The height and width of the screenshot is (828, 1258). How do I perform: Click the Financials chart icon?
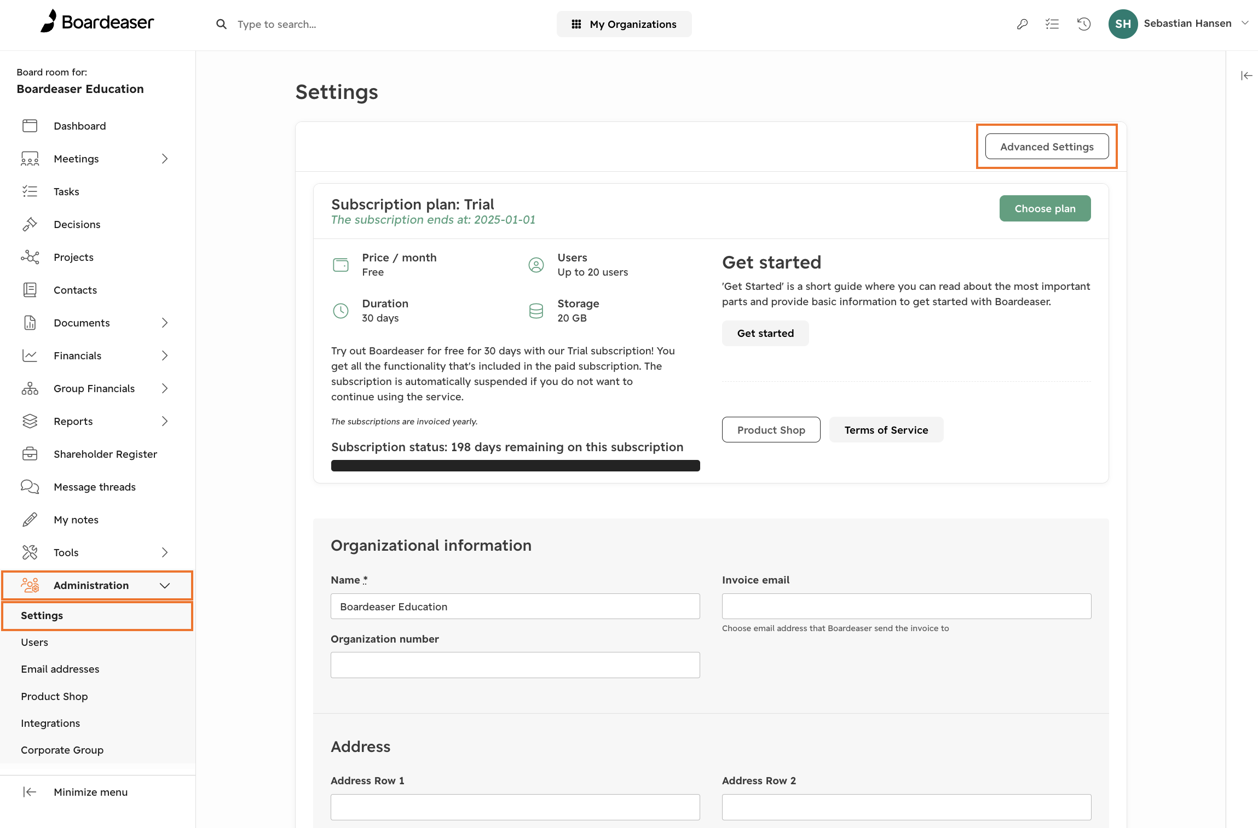point(30,355)
